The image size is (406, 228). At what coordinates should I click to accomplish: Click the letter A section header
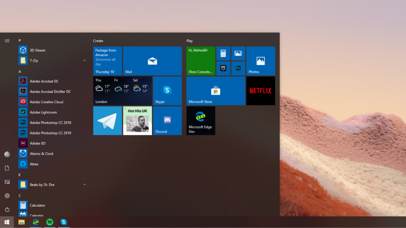click(20, 71)
